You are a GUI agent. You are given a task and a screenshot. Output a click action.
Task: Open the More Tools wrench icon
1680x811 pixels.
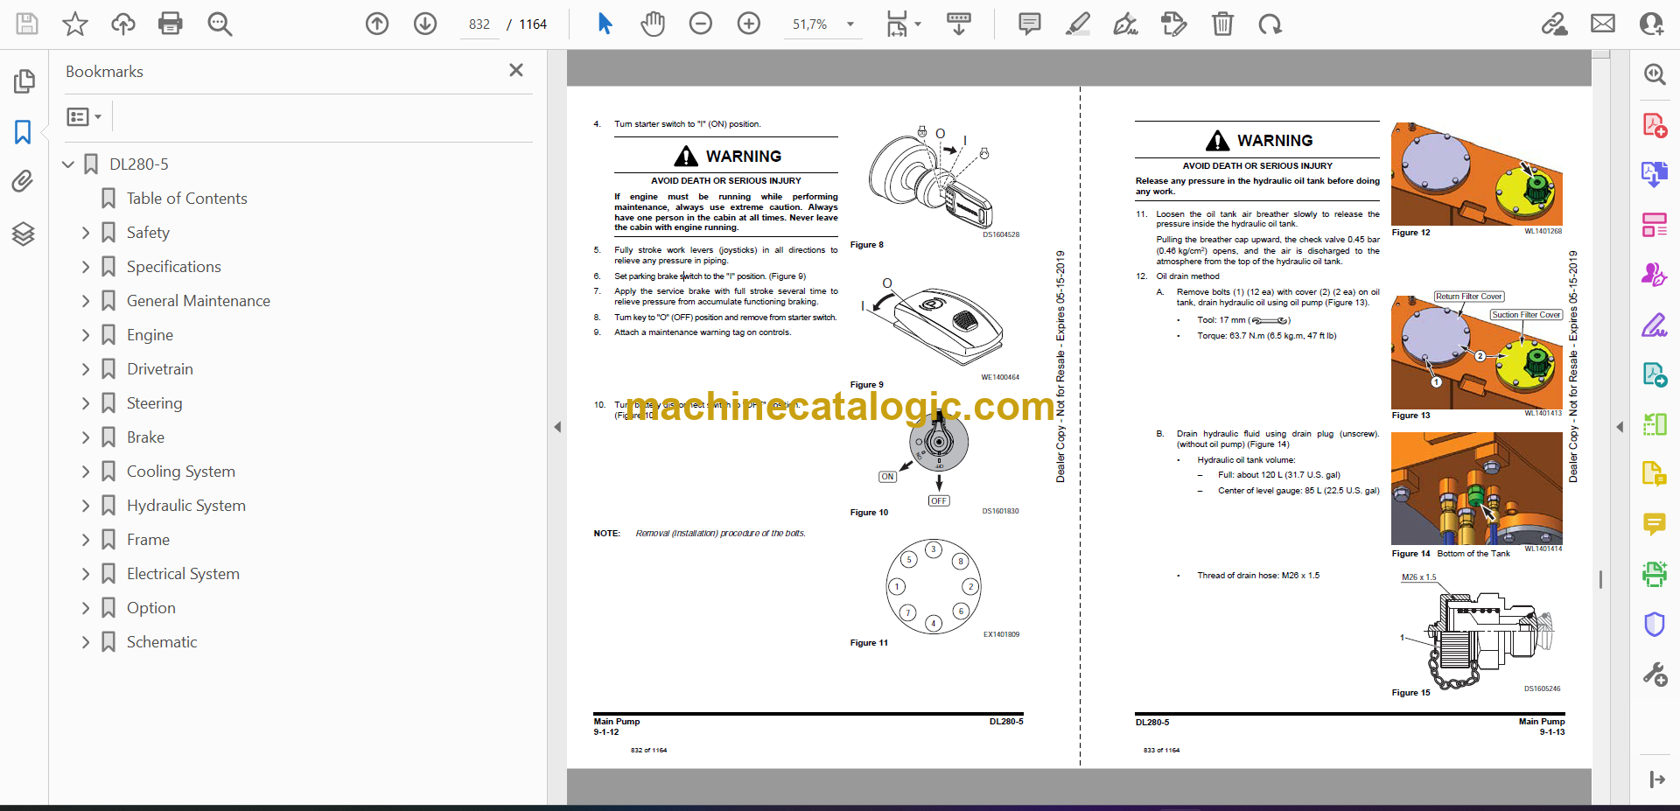pyautogui.click(x=1655, y=675)
